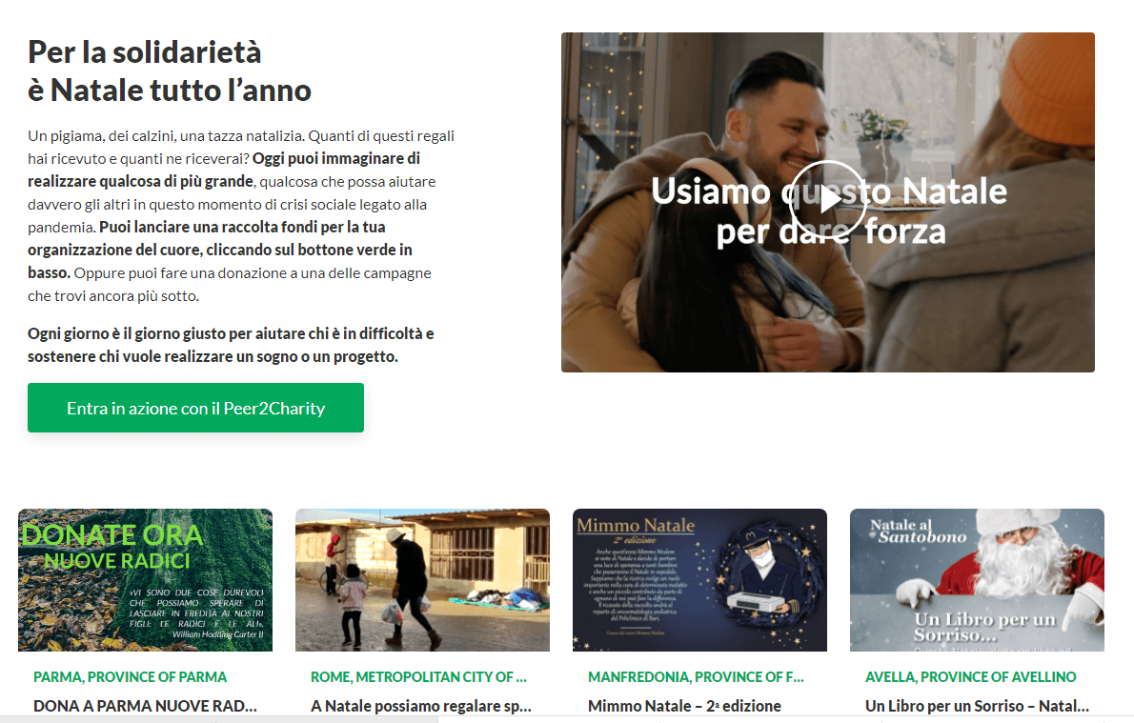This screenshot has height=723, width=1134.
Task: Open Un Libro per un Sorriso title
Action: [x=977, y=706]
